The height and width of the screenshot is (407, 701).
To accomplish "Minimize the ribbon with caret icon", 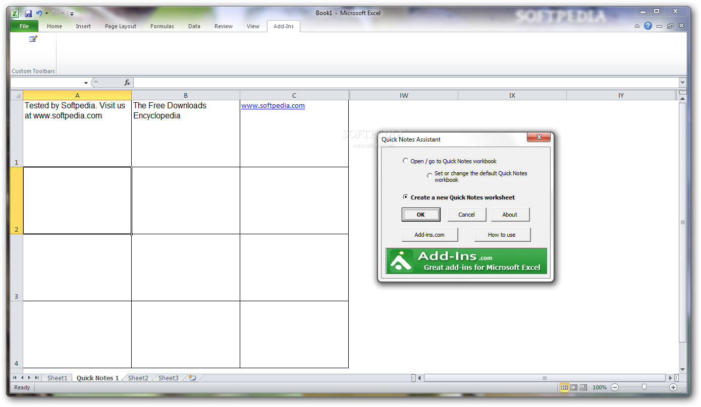I will coord(637,26).
